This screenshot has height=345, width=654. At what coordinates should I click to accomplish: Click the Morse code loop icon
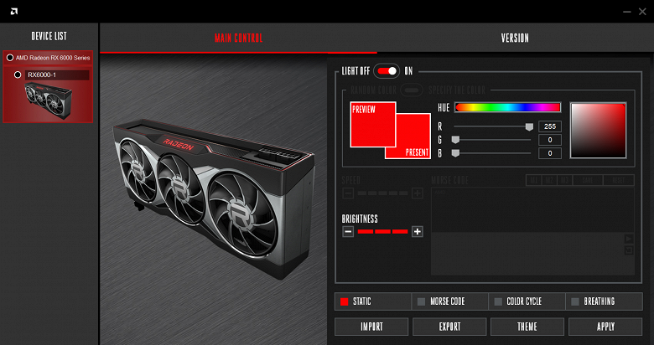click(629, 250)
